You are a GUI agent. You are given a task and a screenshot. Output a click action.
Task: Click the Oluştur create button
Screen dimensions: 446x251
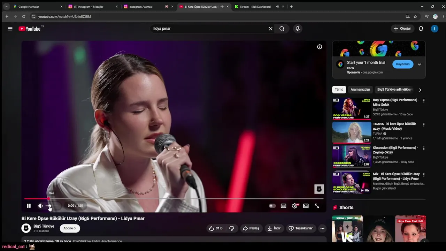(402, 29)
